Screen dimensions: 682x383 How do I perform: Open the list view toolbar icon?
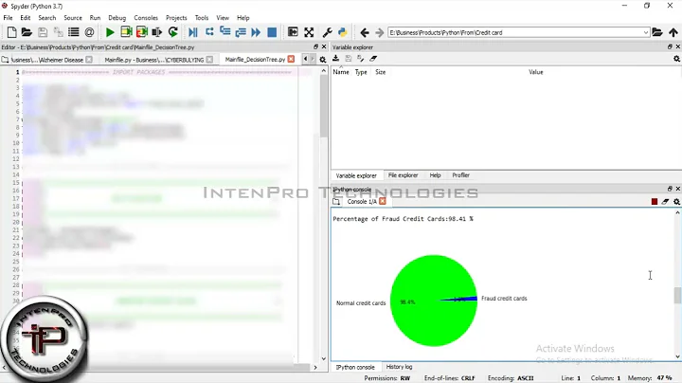74,32
